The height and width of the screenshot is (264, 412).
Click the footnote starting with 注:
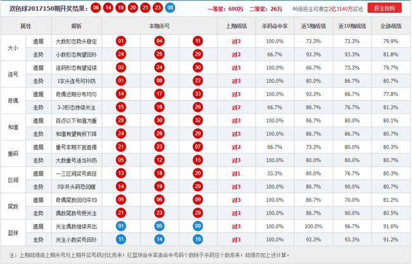[150, 255]
